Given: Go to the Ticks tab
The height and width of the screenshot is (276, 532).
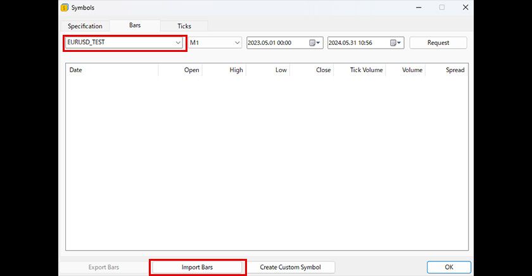Looking at the screenshot, I should [x=184, y=26].
